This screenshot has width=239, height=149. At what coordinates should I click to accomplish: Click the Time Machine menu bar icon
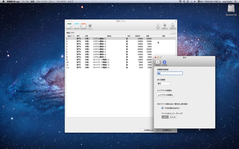184,1
